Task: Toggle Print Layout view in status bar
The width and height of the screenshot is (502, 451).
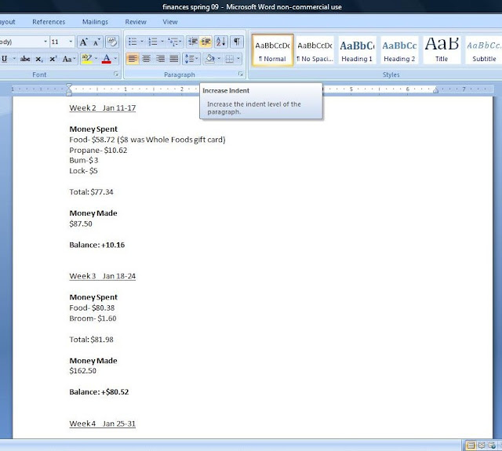Action: pyautogui.click(x=471, y=446)
